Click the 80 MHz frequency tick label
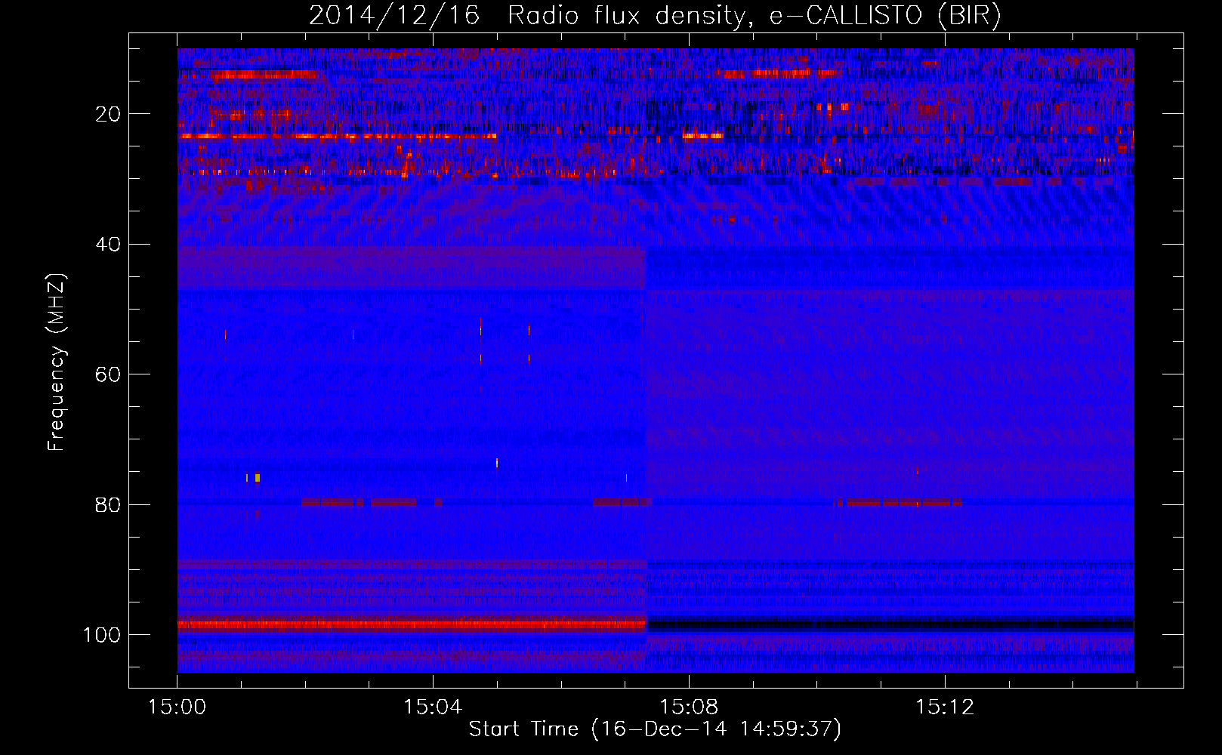The height and width of the screenshot is (755, 1222). 108,504
